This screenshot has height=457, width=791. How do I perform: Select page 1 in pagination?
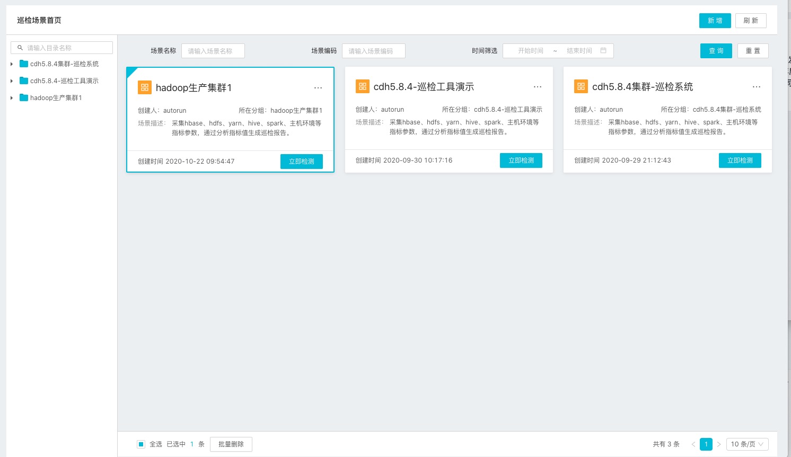706,444
